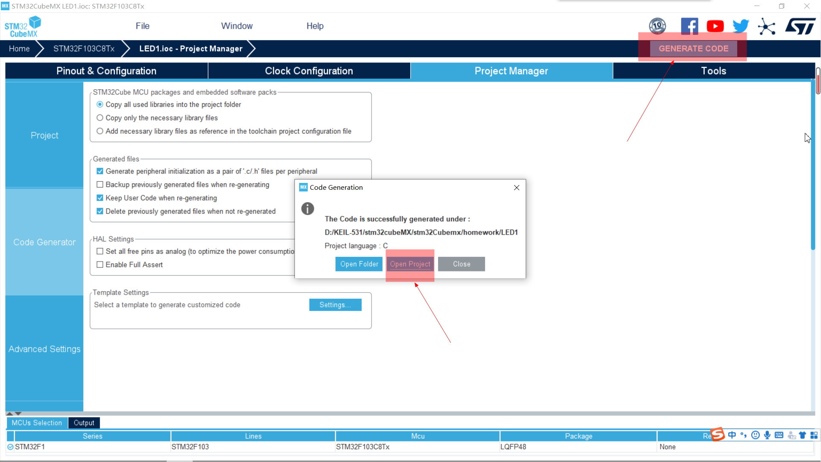This screenshot has width=821, height=462.
Task: Open the Sogou soft keyboard icon
Action: (779, 435)
